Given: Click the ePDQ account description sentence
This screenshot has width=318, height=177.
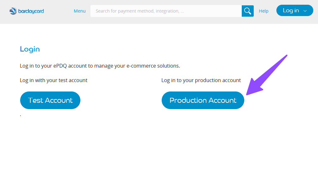Looking at the screenshot, I should pyautogui.click(x=100, y=66).
